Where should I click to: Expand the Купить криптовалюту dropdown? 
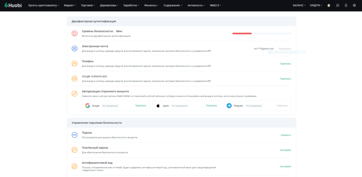[44, 6]
